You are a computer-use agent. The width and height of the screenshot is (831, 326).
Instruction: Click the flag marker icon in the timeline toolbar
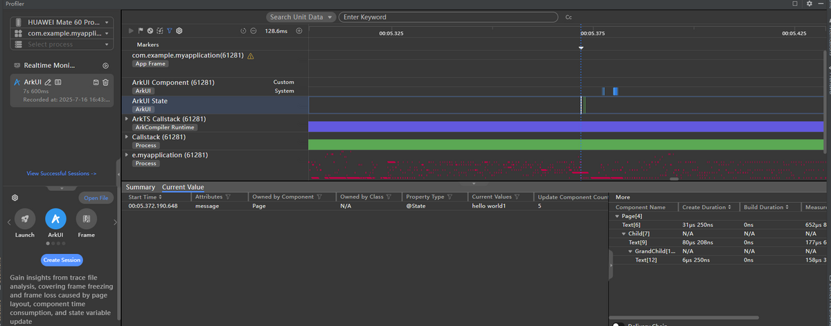pyautogui.click(x=141, y=30)
